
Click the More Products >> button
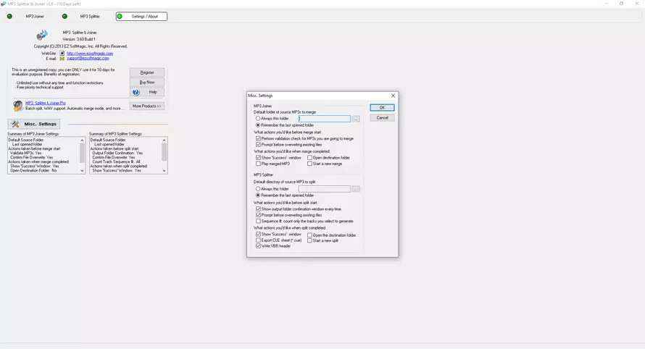click(x=147, y=106)
